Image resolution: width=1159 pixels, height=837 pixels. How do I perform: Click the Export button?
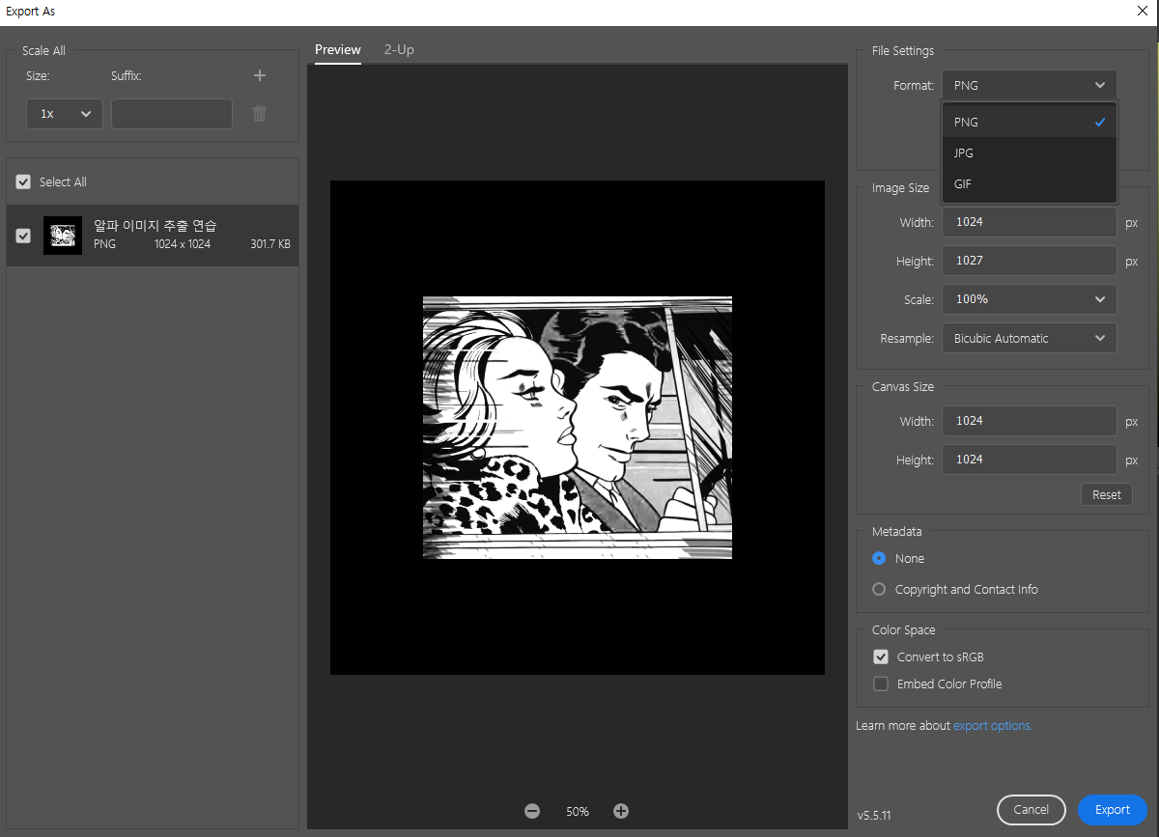pyautogui.click(x=1113, y=810)
